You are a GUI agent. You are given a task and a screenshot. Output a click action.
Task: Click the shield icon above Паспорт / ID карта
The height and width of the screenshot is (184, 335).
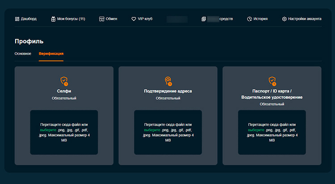click(x=272, y=81)
